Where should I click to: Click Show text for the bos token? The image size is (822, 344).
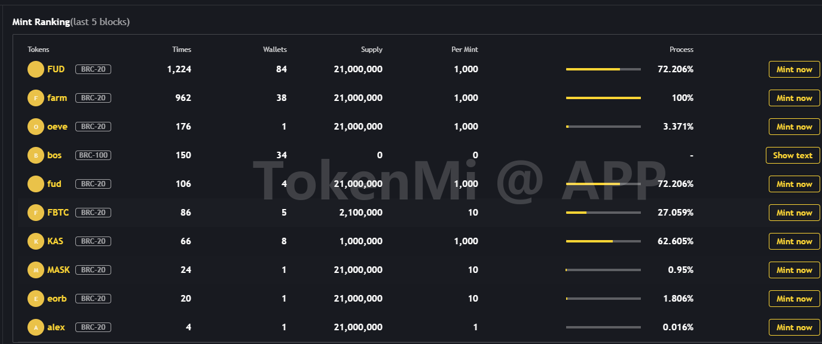(792, 155)
